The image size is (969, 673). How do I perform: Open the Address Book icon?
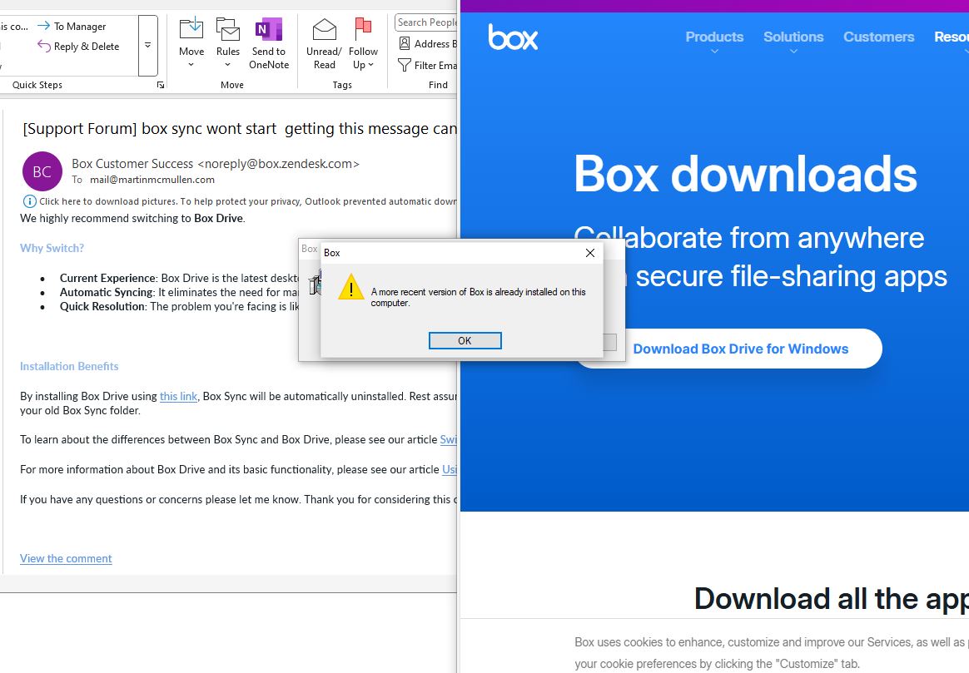[x=405, y=43]
